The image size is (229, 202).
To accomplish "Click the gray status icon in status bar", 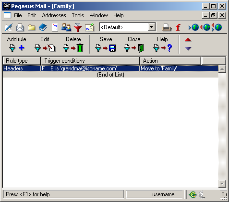I will (202, 194).
